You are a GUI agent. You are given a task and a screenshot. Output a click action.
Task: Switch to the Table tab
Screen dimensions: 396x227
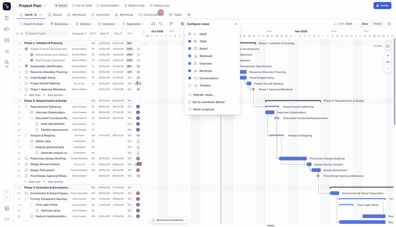[x=175, y=15]
